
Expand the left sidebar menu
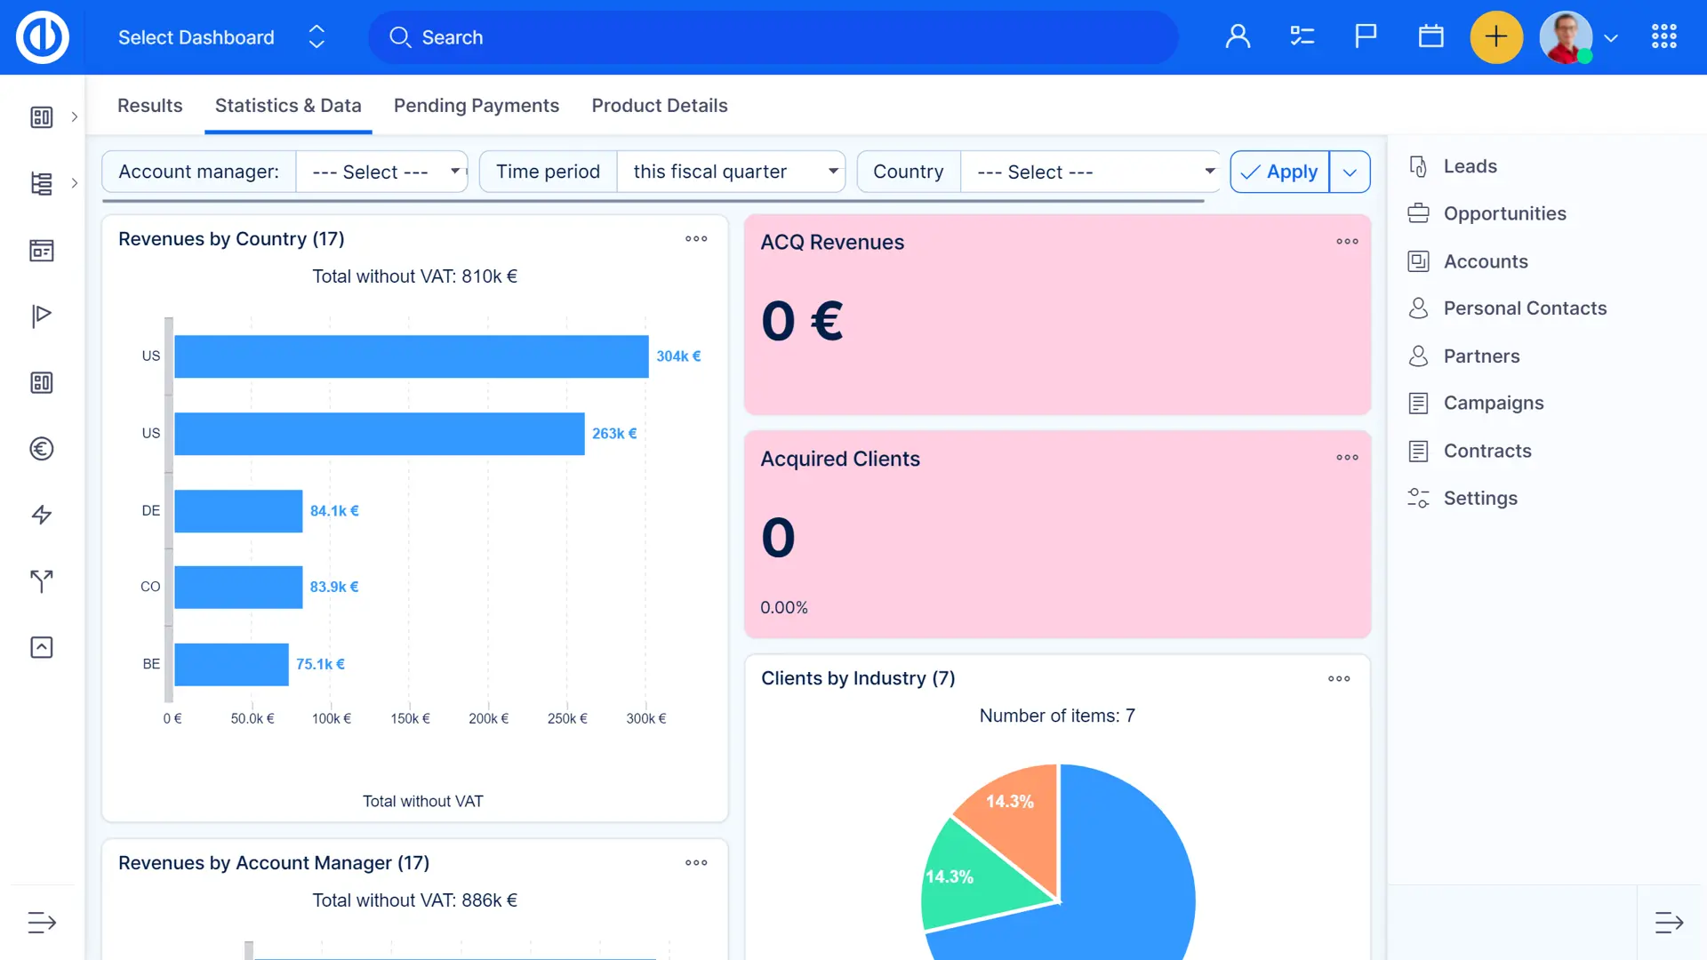pyautogui.click(x=42, y=923)
